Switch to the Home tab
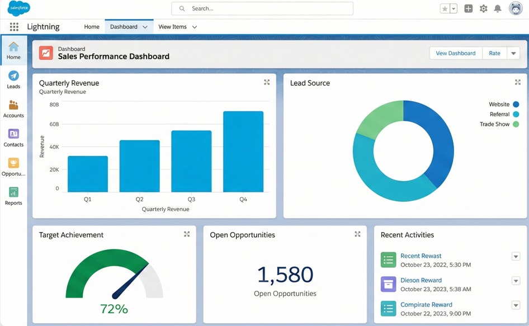 click(x=91, y=26)
